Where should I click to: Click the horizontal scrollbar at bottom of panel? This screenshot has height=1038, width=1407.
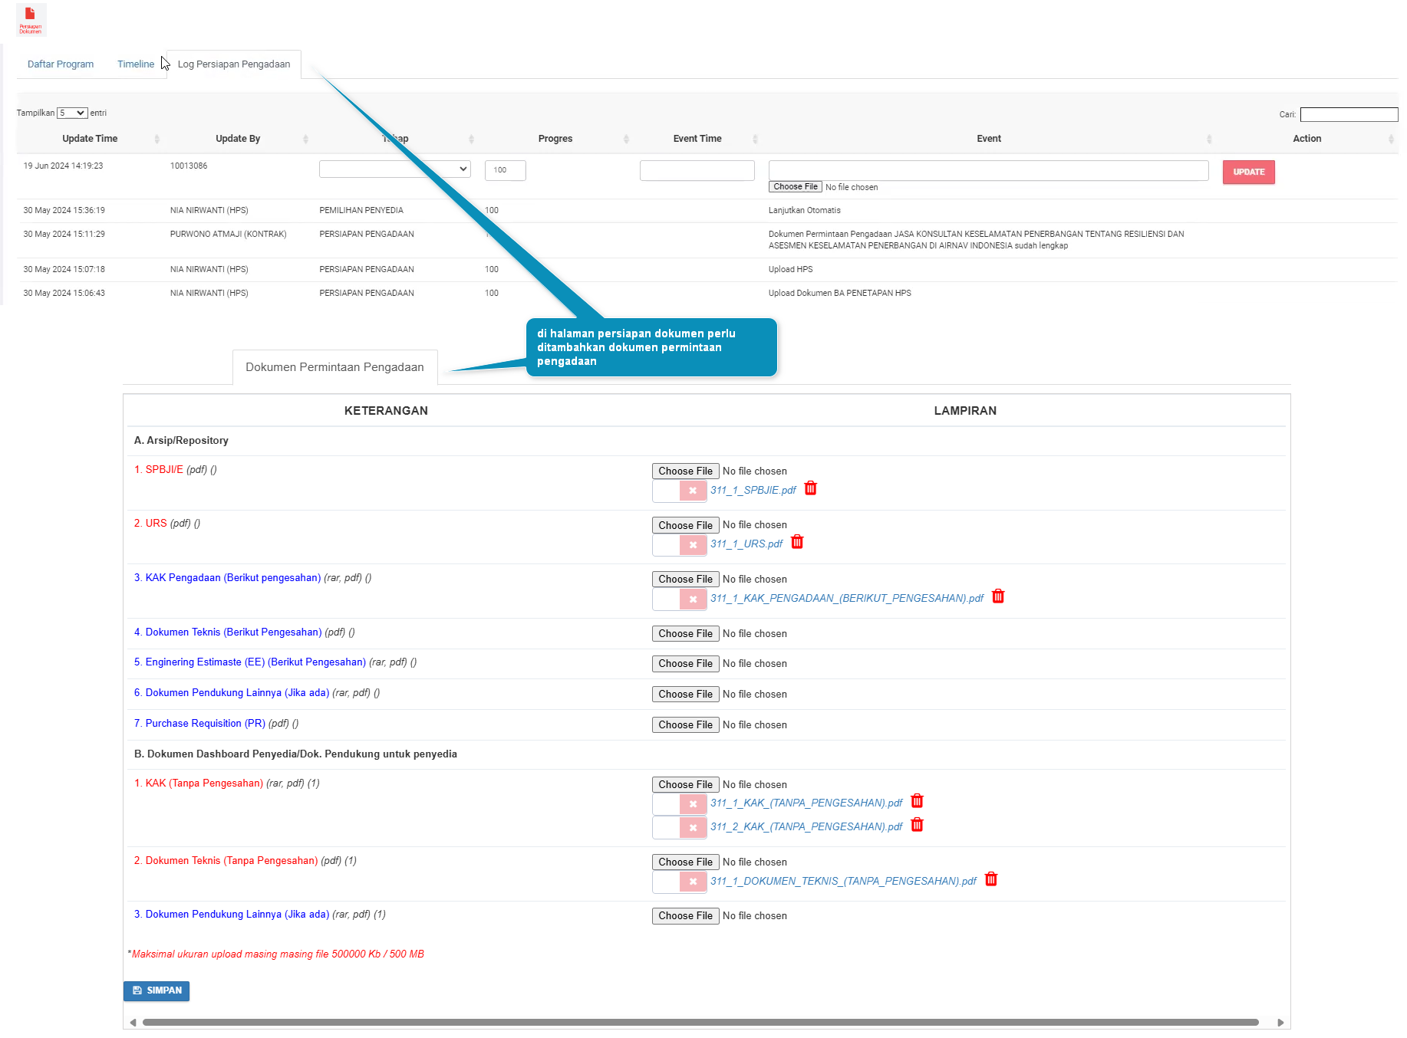700,1023
